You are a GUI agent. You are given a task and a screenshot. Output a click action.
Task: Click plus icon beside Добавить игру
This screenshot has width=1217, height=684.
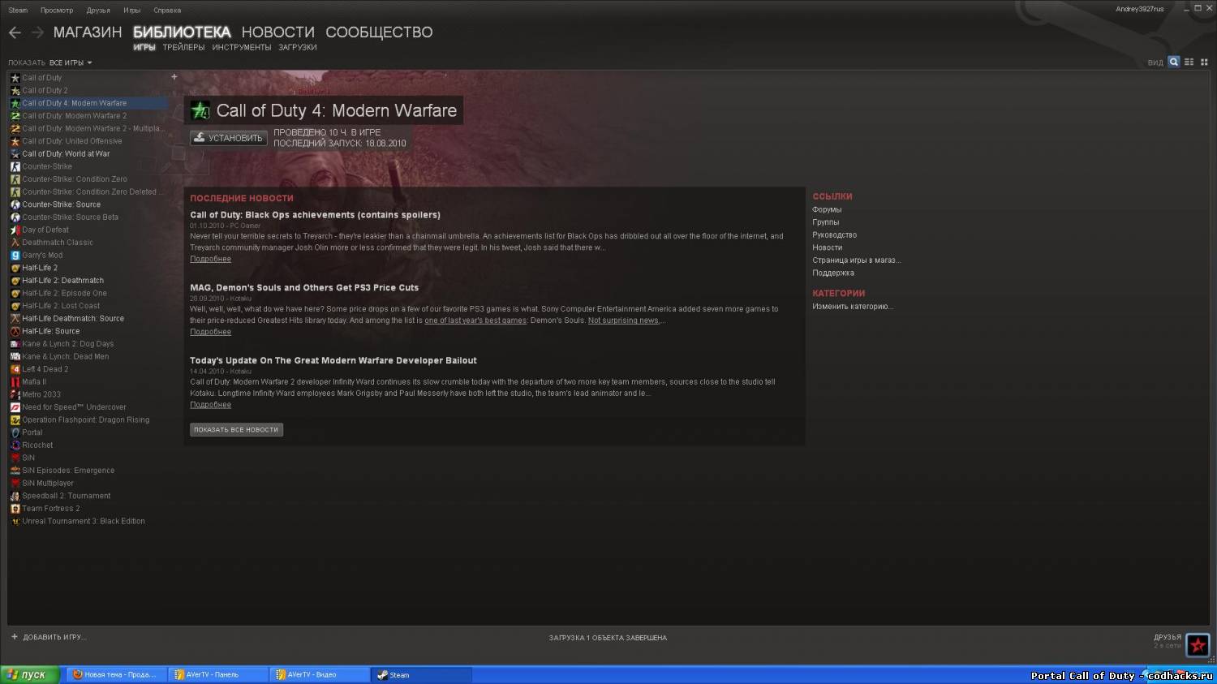click(x=14, y=637)
